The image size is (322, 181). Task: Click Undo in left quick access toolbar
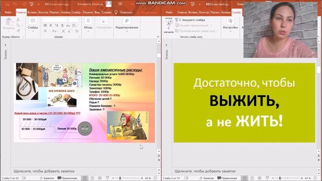coord(15,4)
